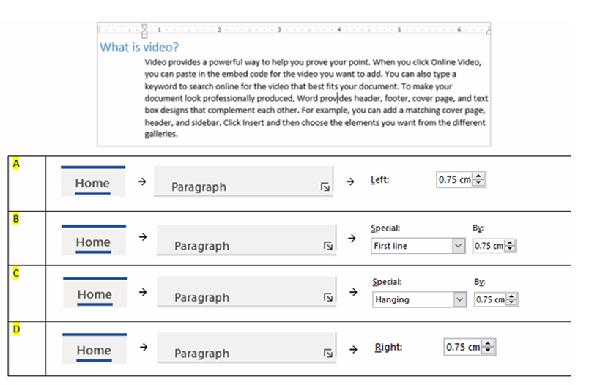Select the Home tab in row D
Image resolution: width=589 pixels, height=385 pixels.
click(x=94, y=351)
